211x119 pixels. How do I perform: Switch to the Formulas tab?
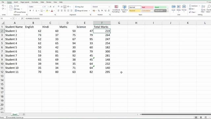[x=35, y=2]
